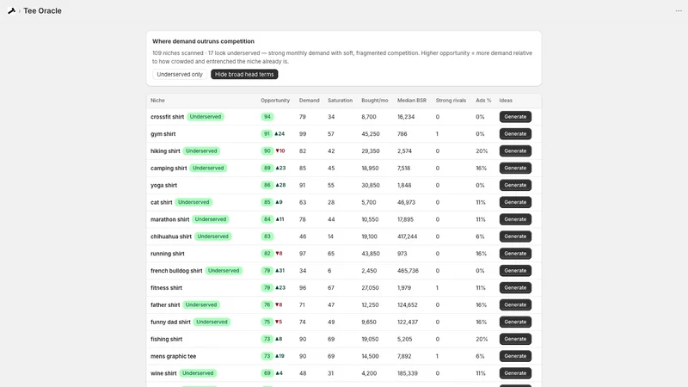688x387 pixels.
Task: Generate ideas for french bulldog shirt
Action: click(515, 271)
